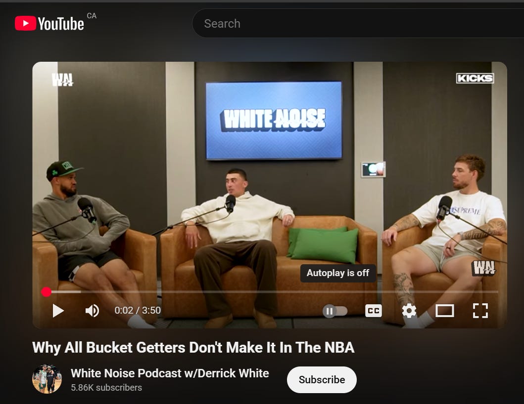Enter full screen mode
The width and height of the screenshot is (524, 404).
click(x=480, y=311)
